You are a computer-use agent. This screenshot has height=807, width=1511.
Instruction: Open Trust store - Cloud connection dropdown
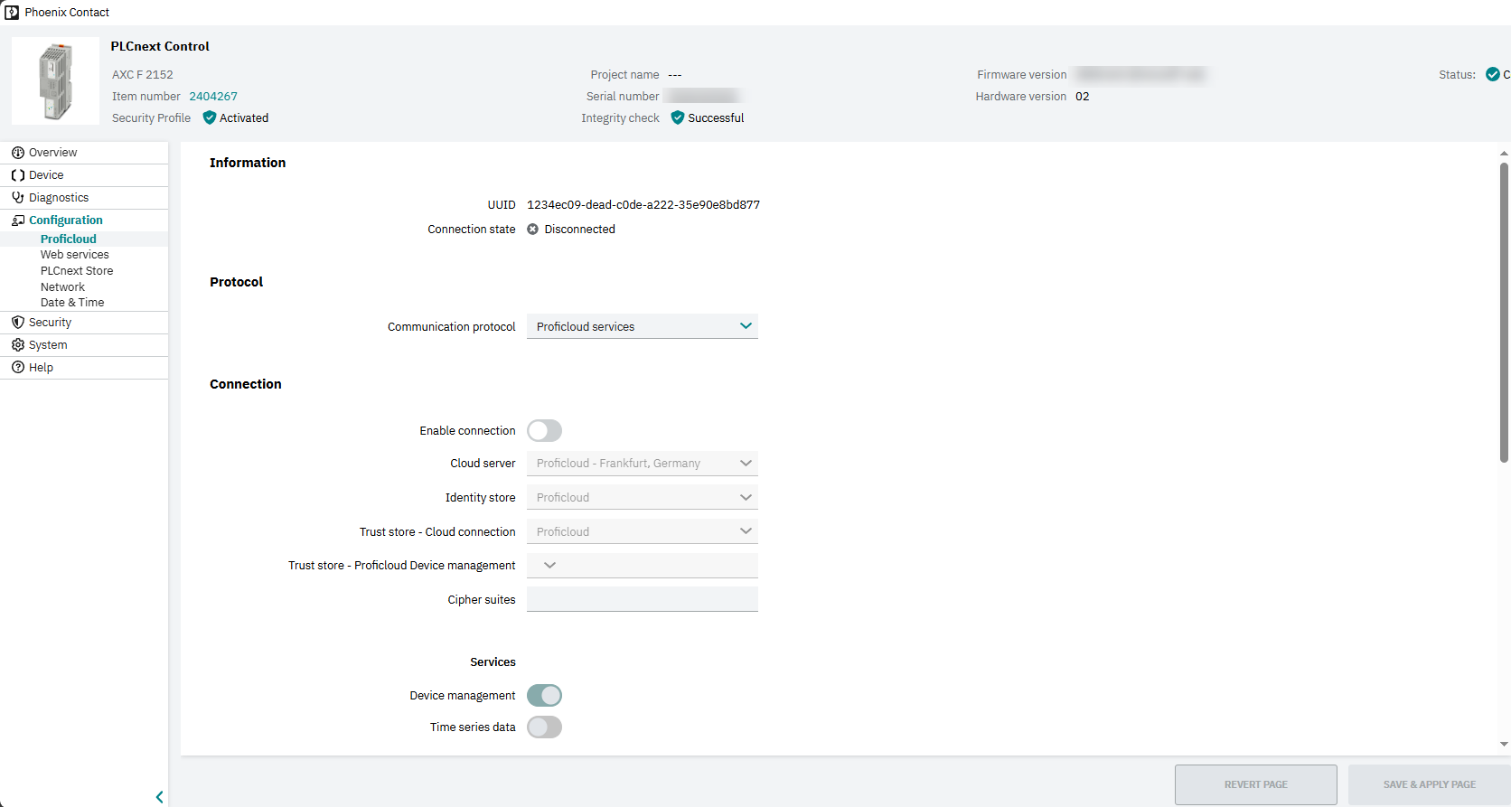pyautogui.click(x=643, y=531)
